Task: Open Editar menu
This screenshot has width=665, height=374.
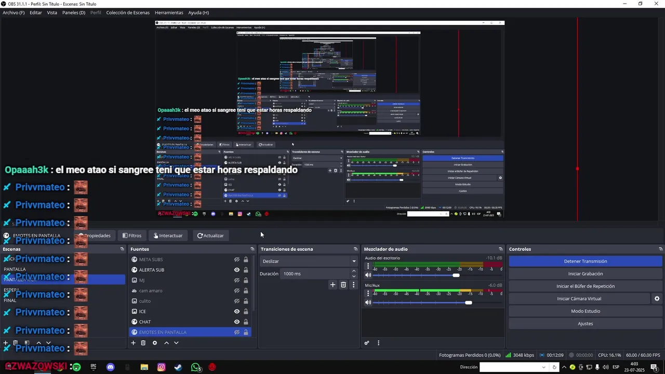Action: point(36,12)
